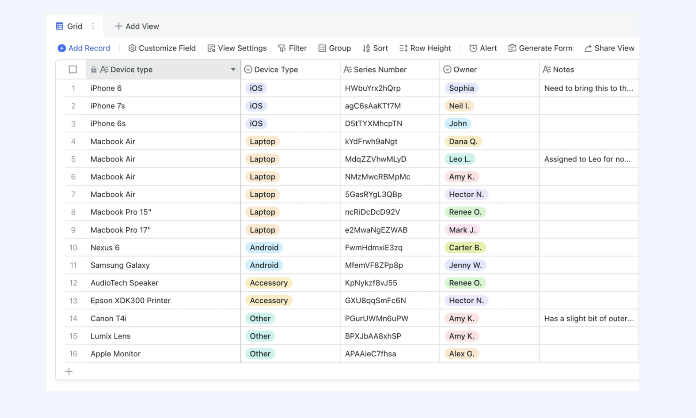The image size is (696, 418).
Task: Open the Group options
Action: click(x=334, y=48)
